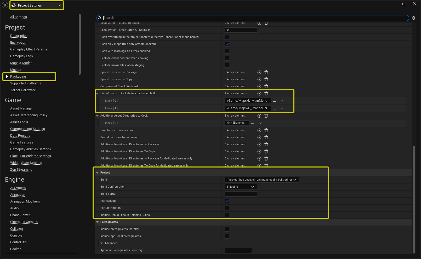Open Maps & Modes settings category
Screen dimensions: 421x259
(21, 63)
